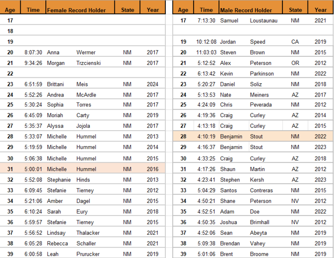Select female age 22 row number

pyautogui.click(x=10, y=73)
